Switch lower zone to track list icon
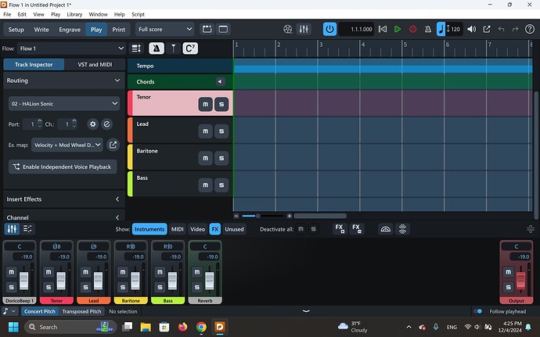The height and width of the screenshot is (337, 540). [x=27, y=229]
